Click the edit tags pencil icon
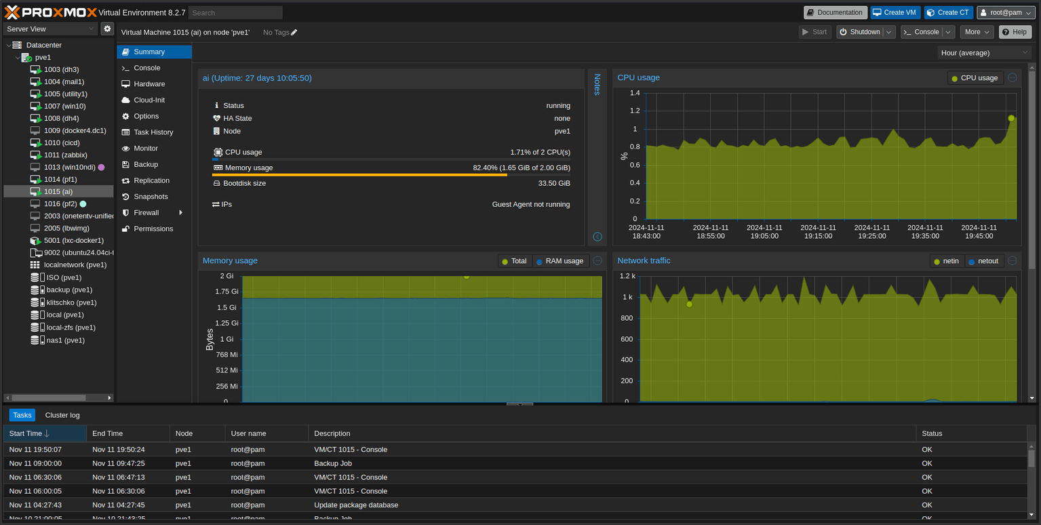Image resolution: width=1041 pixels, height=525 pixels. 294,33
